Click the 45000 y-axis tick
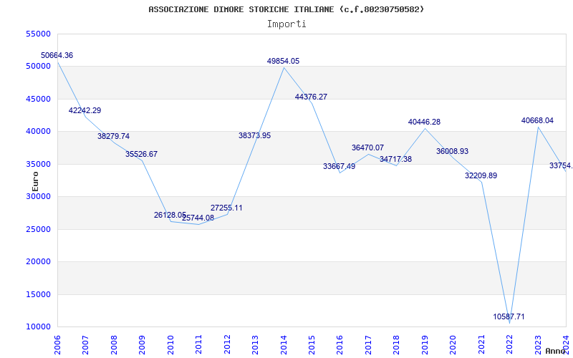This screenshot has width=573, height=358. (x=38, y=99)
